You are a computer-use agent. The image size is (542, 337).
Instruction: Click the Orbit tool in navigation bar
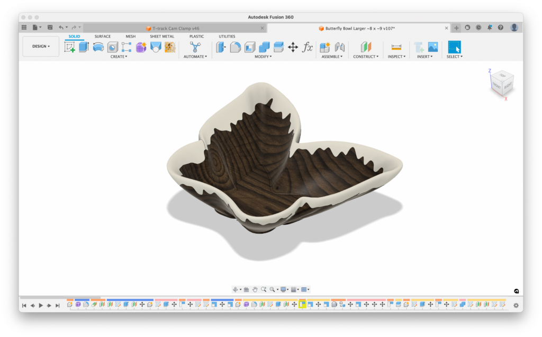click(236, 289)
